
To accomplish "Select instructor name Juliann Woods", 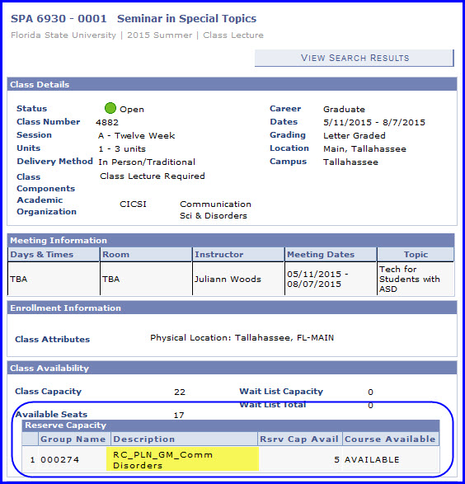I will point(228,279).
